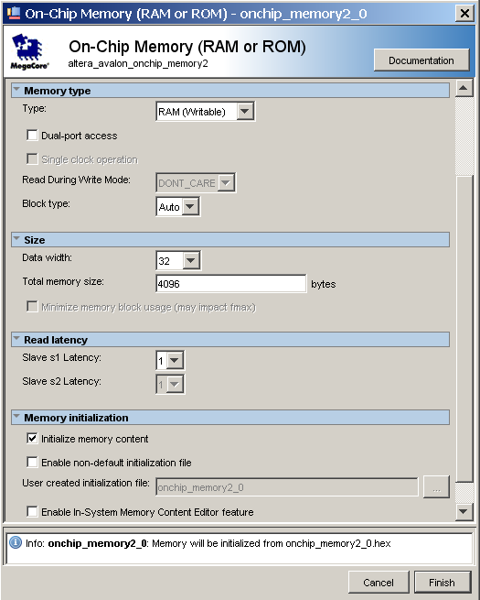Image resolution: width=480 pixels, height=600 pixels.
Task: Enable Dual-port access checkbox
Action: click(x=33, y=135)
